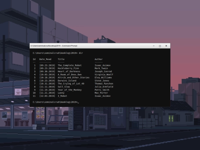Click the date '[09.30.2019]'

(47, 71)
